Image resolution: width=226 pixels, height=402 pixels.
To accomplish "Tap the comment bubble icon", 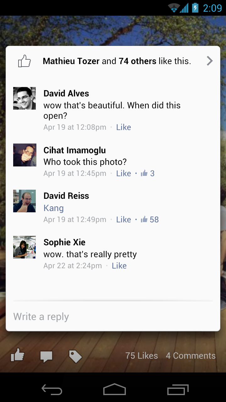I will pyautogui.click(x=46, y=356).
